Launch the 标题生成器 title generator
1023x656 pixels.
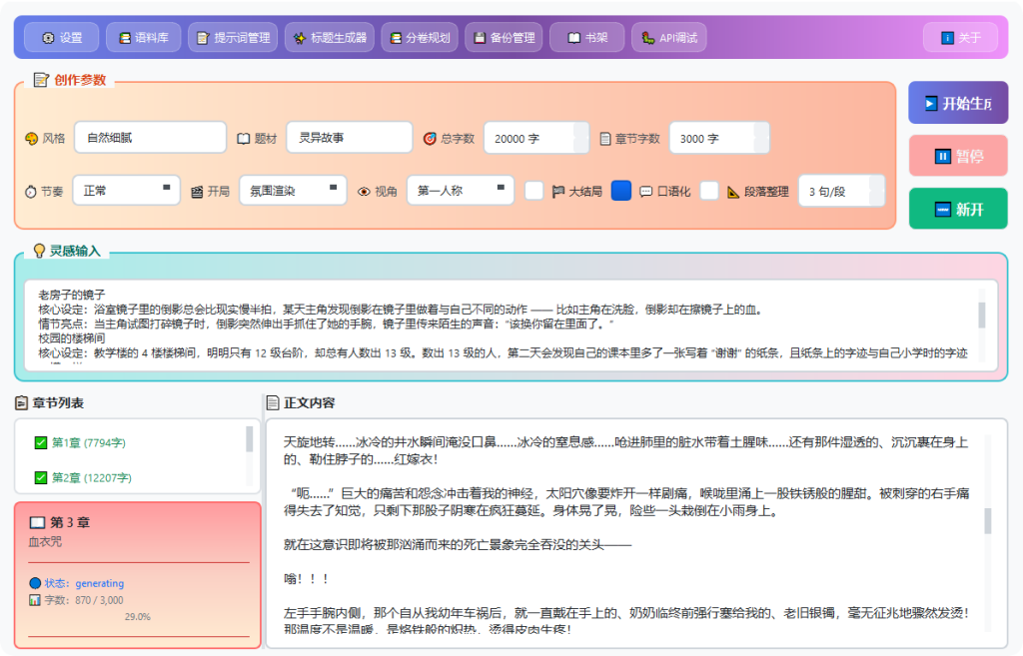[329, 37]
